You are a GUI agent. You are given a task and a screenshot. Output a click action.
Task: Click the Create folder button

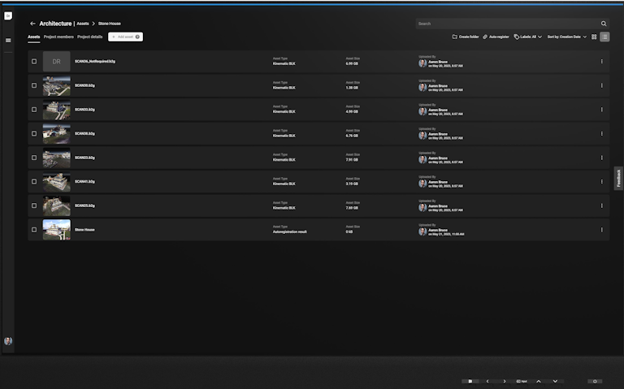[466, 37]
